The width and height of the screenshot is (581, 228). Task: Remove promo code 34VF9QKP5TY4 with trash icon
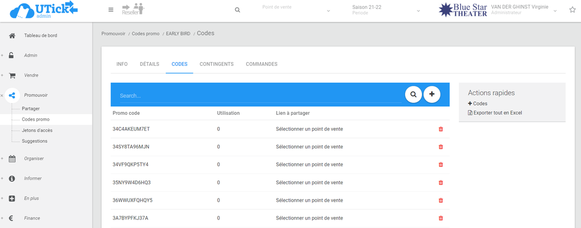441,165
